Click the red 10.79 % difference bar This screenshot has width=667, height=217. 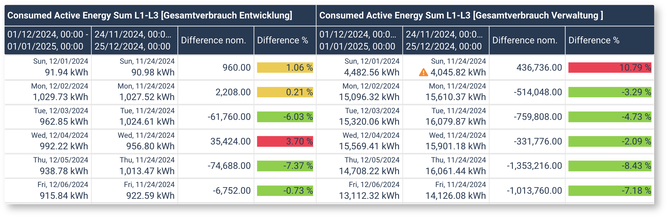click(x=609, y=67)
